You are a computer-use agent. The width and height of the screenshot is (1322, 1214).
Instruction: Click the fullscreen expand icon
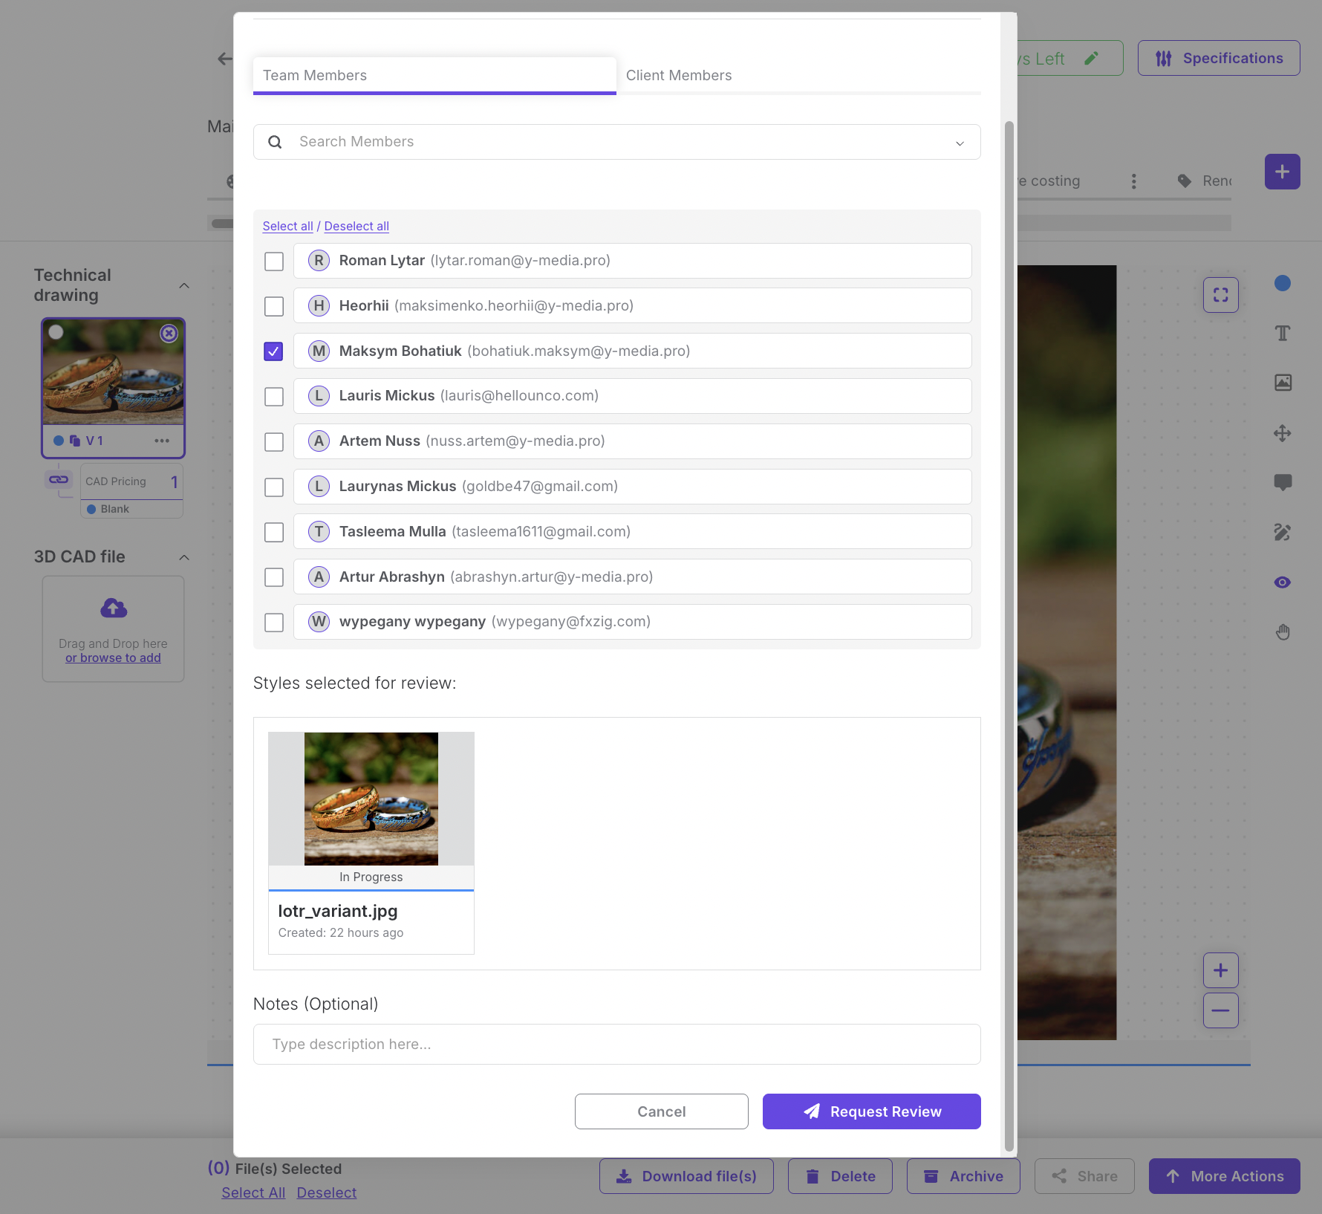[x=1220, y=295]
